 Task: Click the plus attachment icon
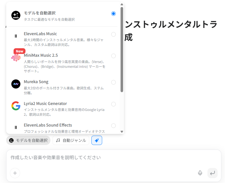(x=15, y=173)
